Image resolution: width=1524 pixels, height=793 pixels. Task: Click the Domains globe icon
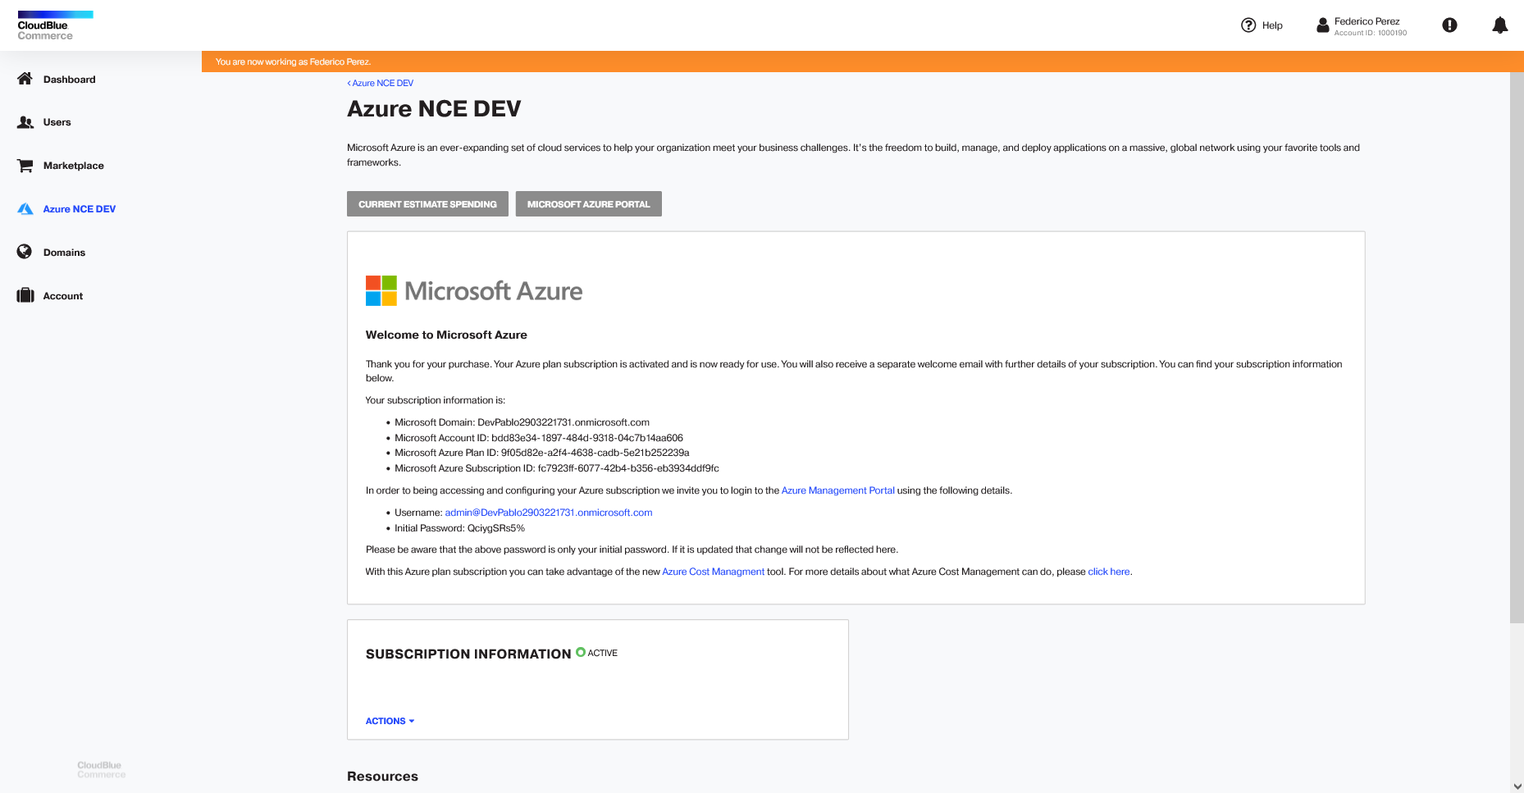tap(25, 252)
